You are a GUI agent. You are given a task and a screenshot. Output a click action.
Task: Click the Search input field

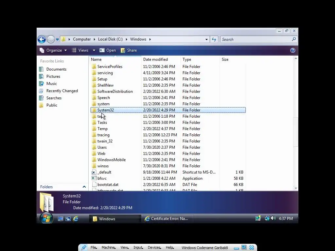pyautogui.click(x=256, y=39)
